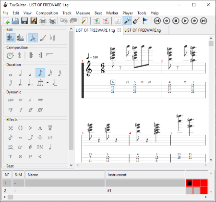This screenshot has width=216, height=202.
Task: Toggle the edit toolbar wrench icon
Action: pos(127,21)
